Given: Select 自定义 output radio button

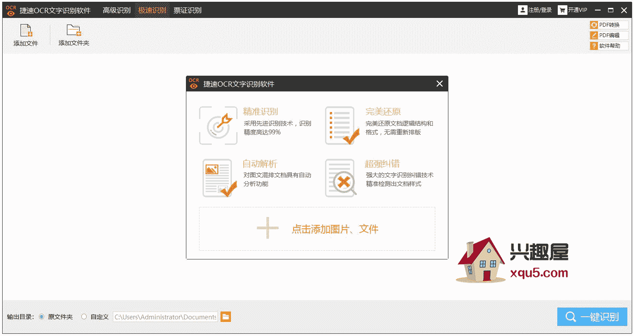Looking at the screenshot, I should (84, 317).
